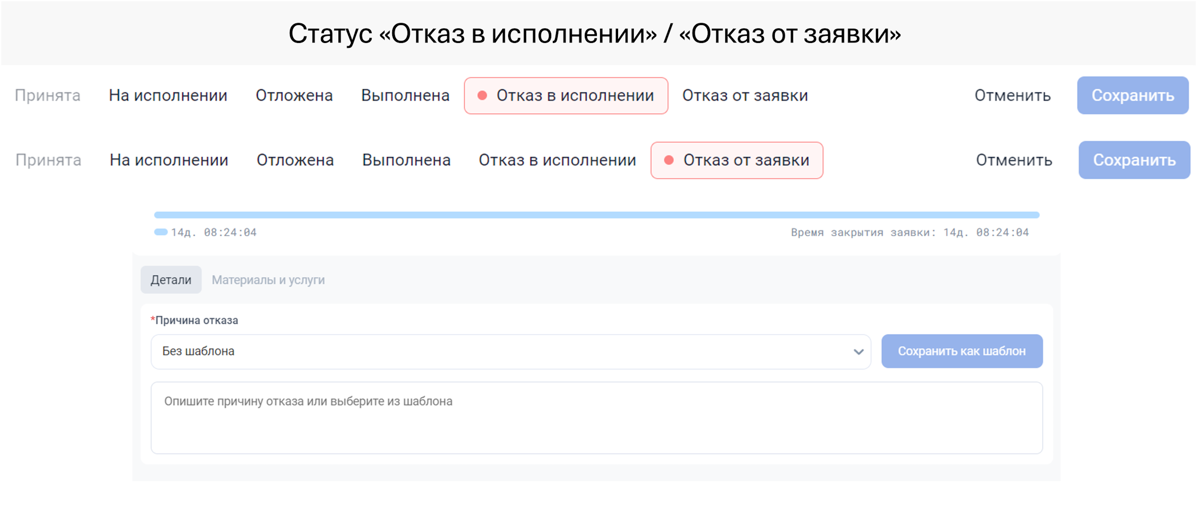Image resolution: width=1197 pixels, height=507 pixels.
Task: Set status "Отложена" in the lower row
Action: pos(295,160)
